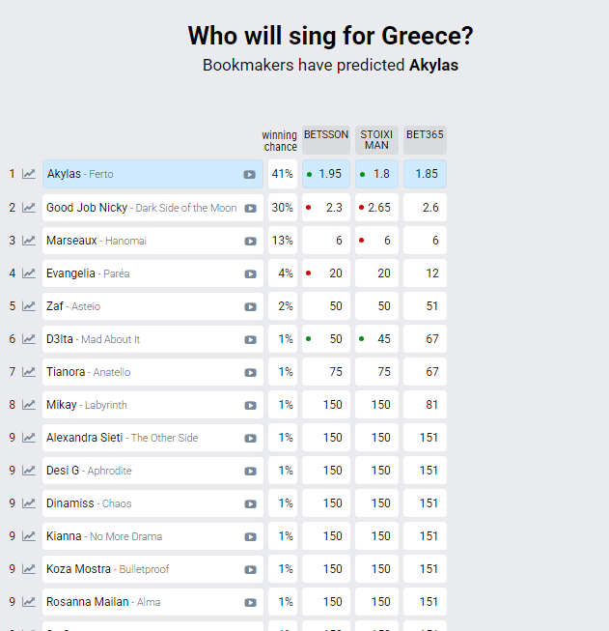The height and width of the screenshot is (631, 609).
Task: Play the video for Zaf - Asteio
Action: coord(250,306)
